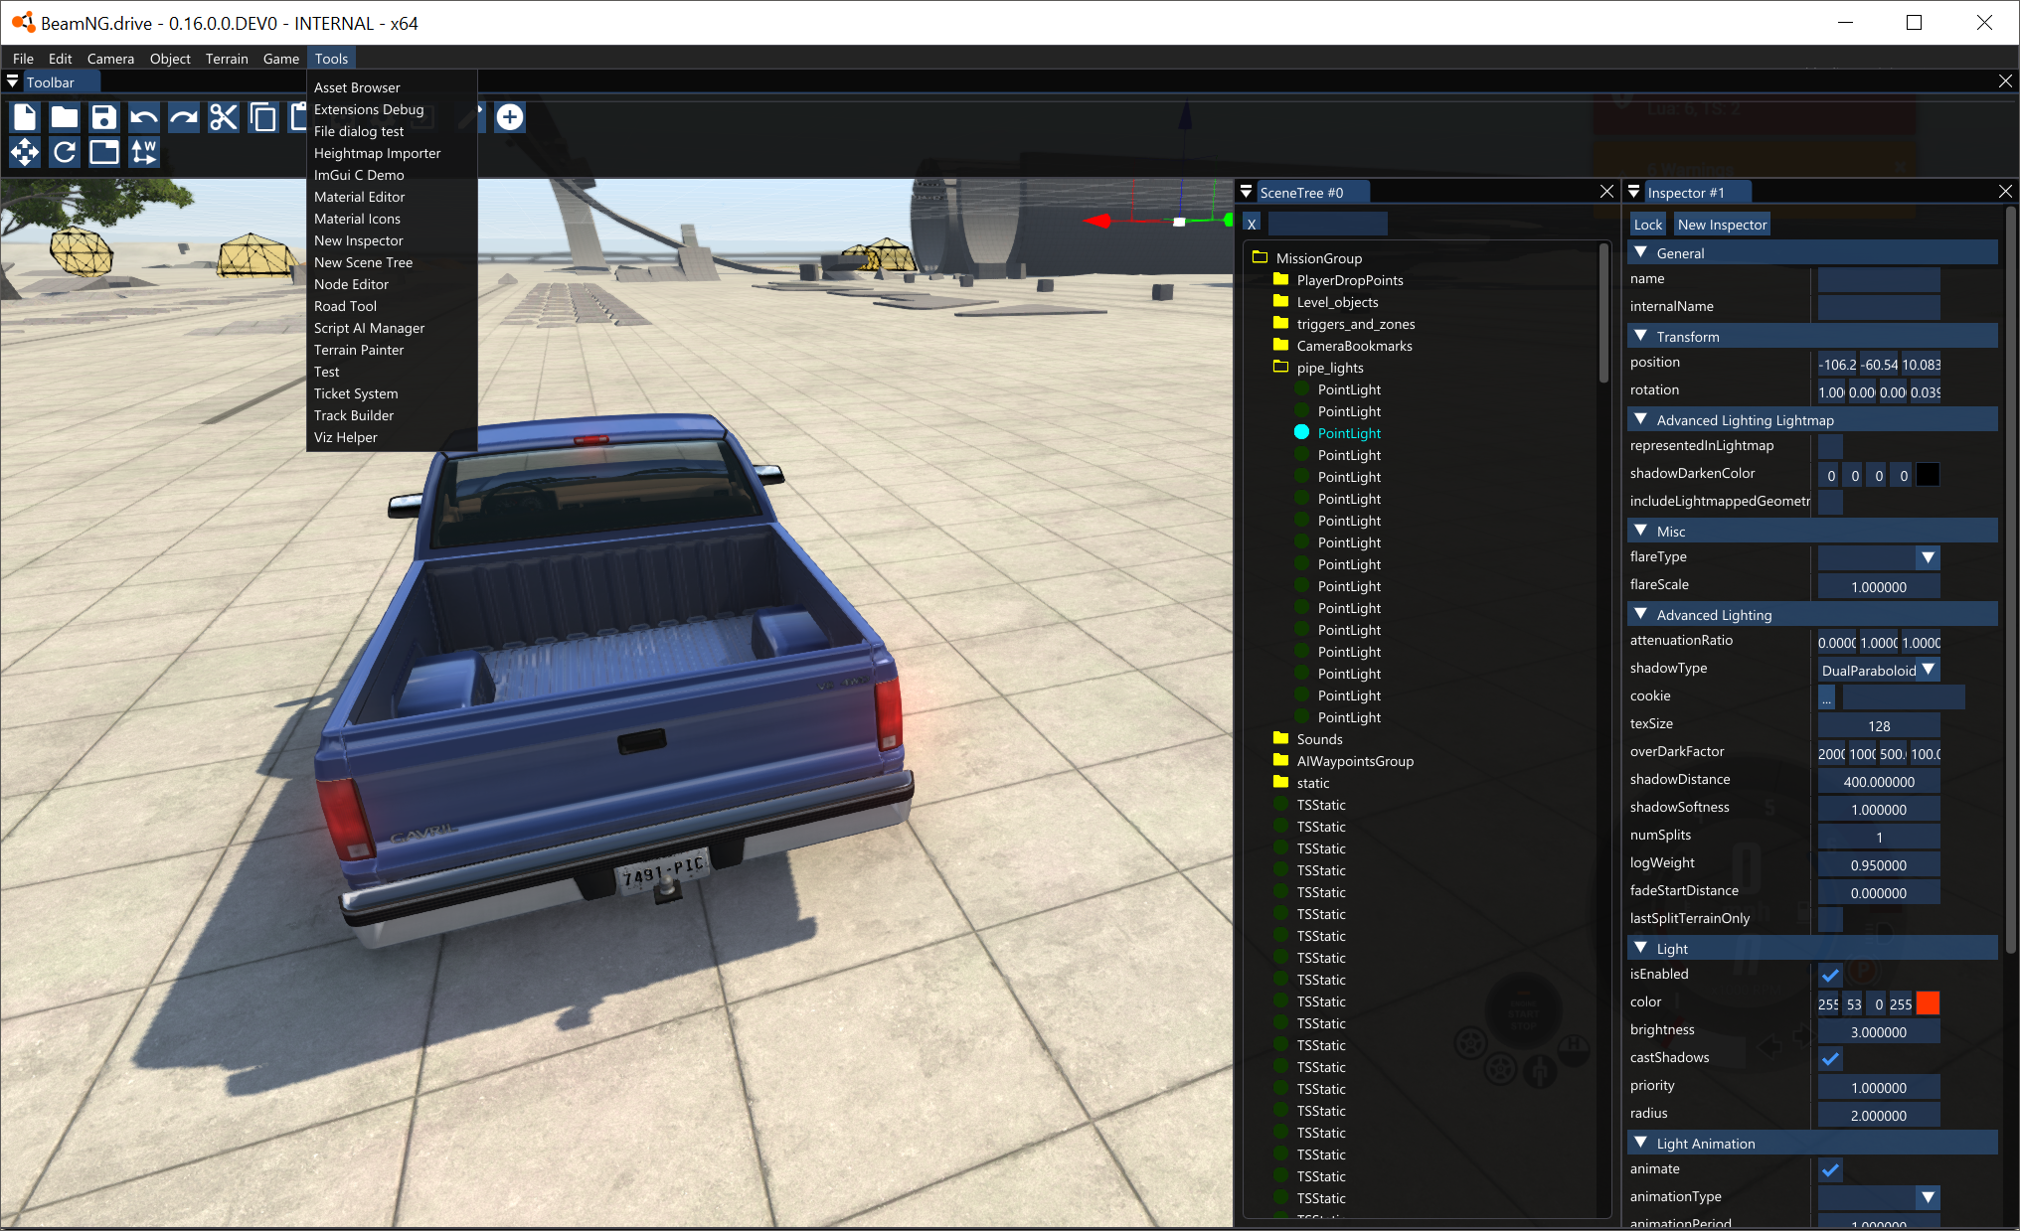Screen dimensions: 2020x1231
Task: Select the Rotate tool icon
Action: [65, 152]
